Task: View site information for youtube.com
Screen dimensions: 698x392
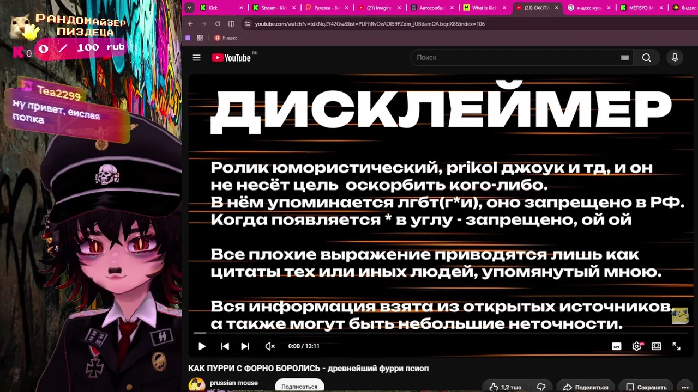Action: tap(248, 24)
